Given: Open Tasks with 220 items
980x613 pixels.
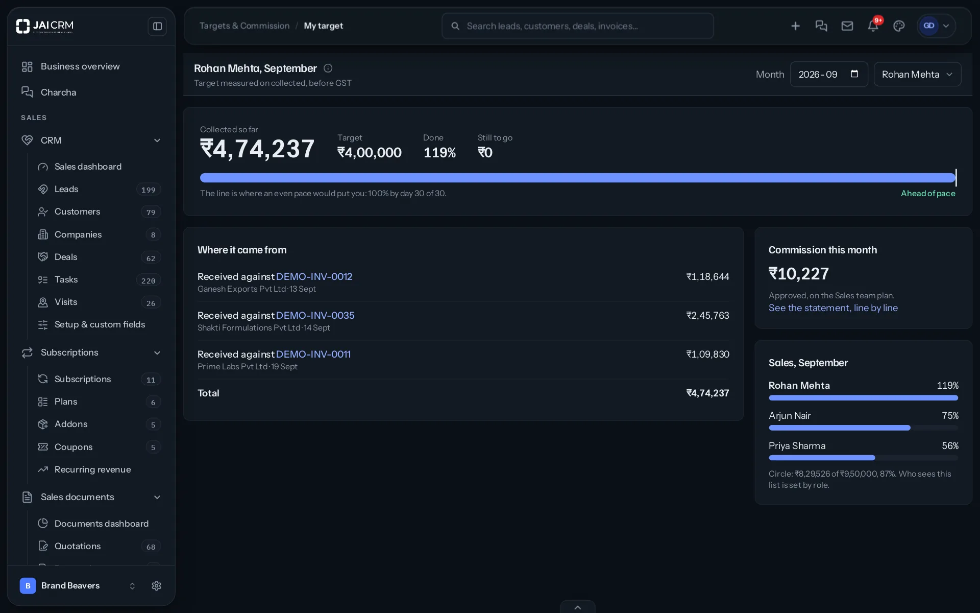Looking at the screenshot, I should pyautogui.click(x=99, y=279).
